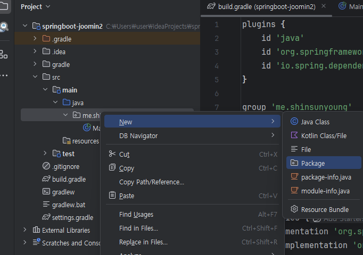This screenshot has width=363, height=255.
Task: Close the build.gradle editor tab
Action: 324,6
